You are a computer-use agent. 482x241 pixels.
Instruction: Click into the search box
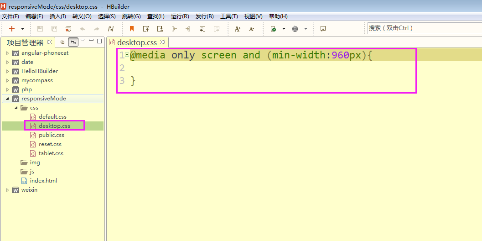425,28
